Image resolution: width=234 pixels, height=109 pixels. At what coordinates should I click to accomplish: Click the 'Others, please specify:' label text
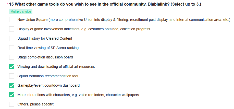tap(35, 104)
